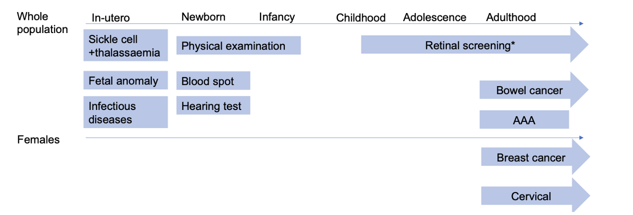The width and height of the screenshot is (633, 215).
Task: Click the Whole population row label
Action: [x=42, y=23]
